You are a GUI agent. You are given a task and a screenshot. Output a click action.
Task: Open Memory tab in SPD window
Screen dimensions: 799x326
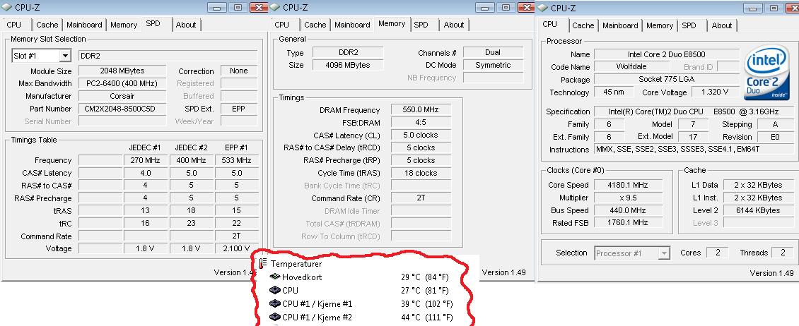click(x=124, y=25)
